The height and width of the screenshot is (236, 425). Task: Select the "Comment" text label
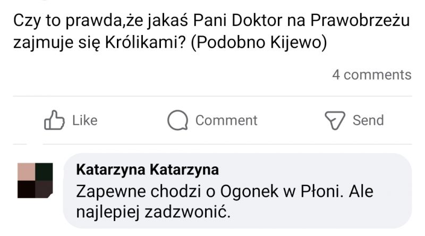click(x=226, y=121)
